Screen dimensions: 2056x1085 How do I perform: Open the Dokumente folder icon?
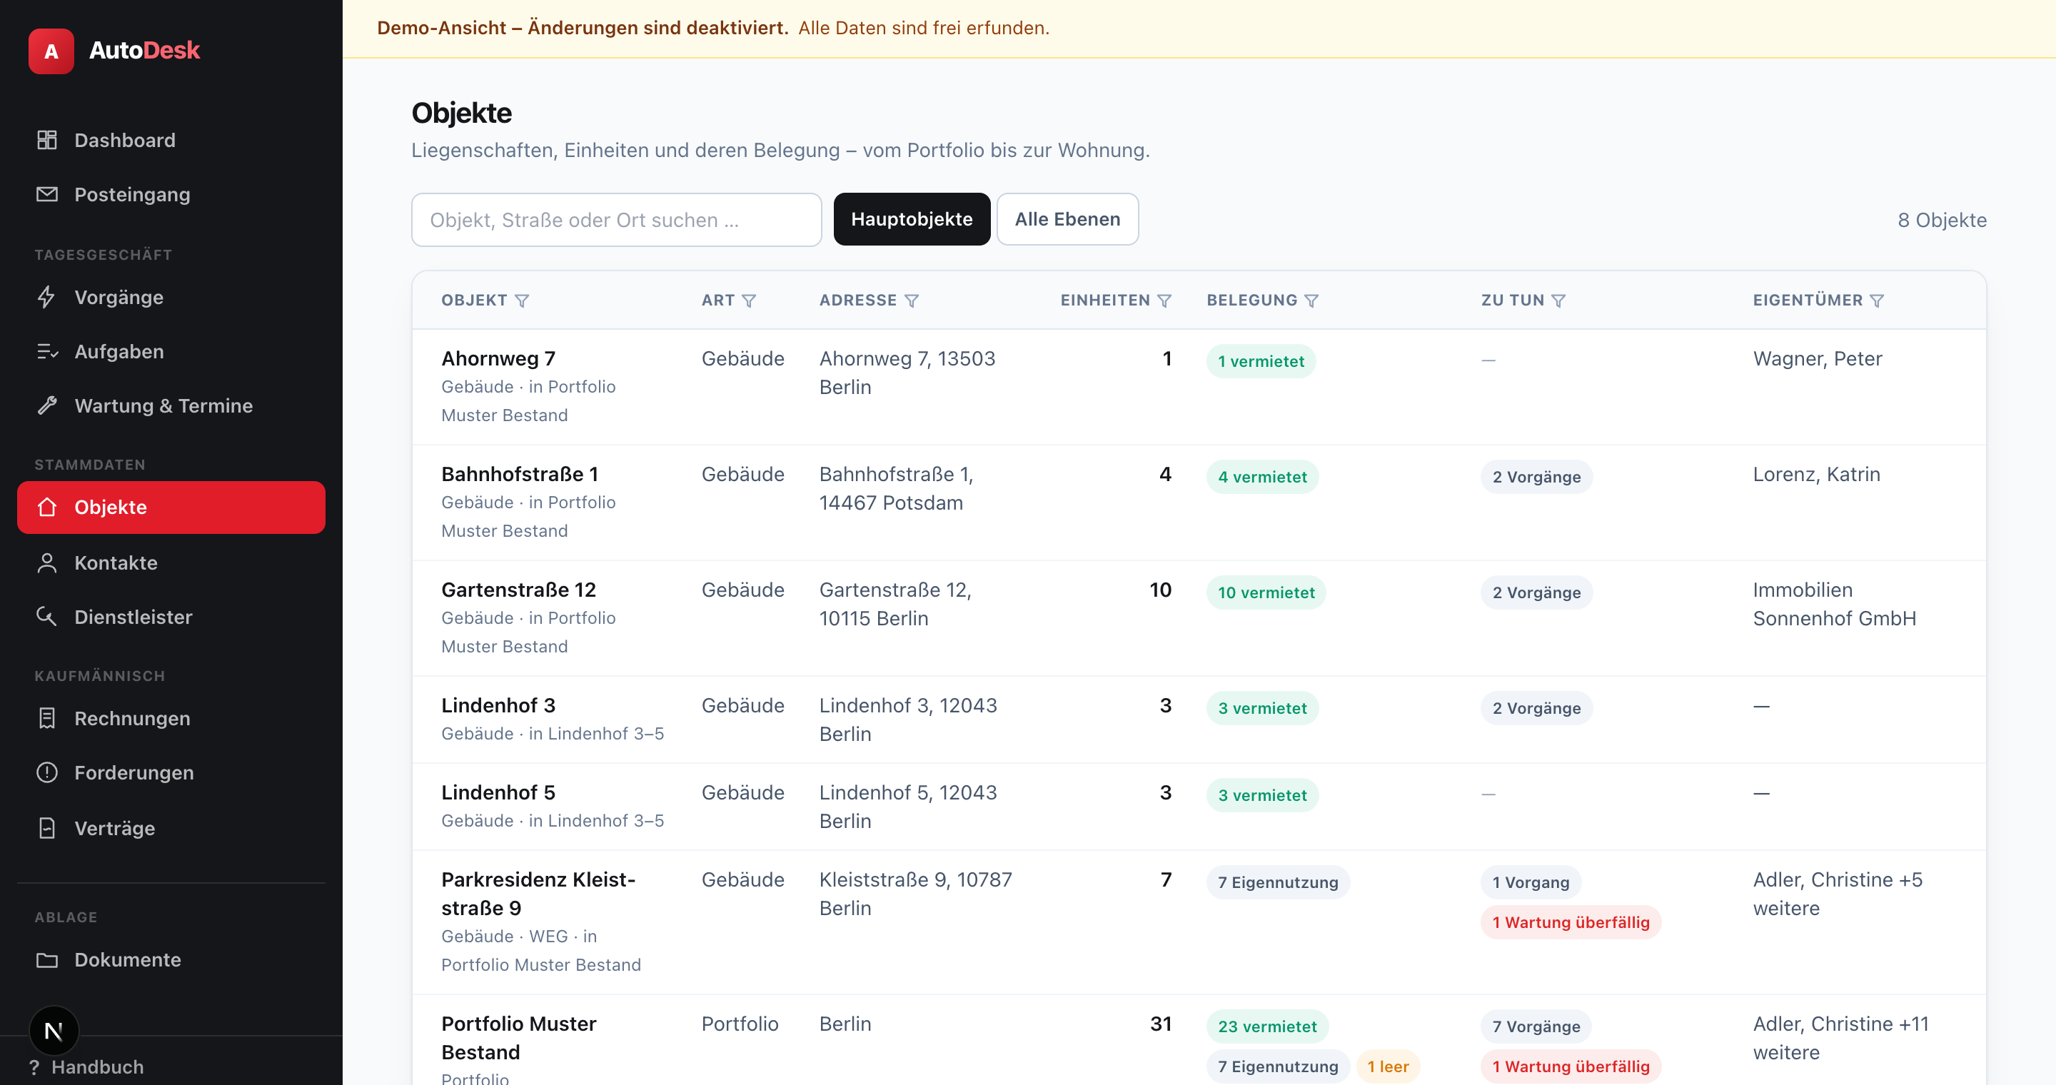(47, 960)
